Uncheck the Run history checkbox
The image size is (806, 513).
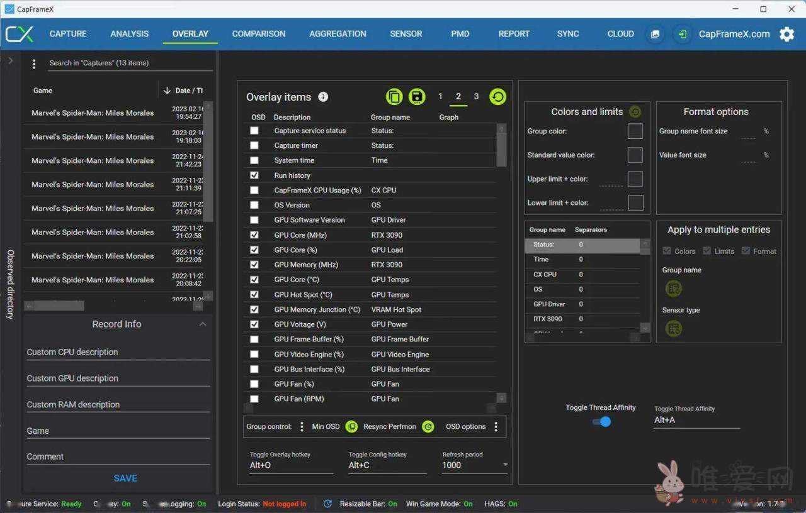pos(254,175)
